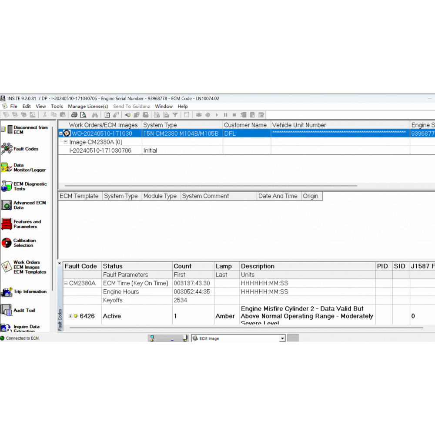435x435 pixels.
Task: Click the Print Preview toolbar icon
Action: click(84, 115)
